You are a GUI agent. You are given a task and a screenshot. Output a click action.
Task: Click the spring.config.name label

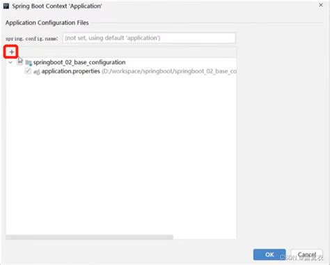click(x=32, y=38)
